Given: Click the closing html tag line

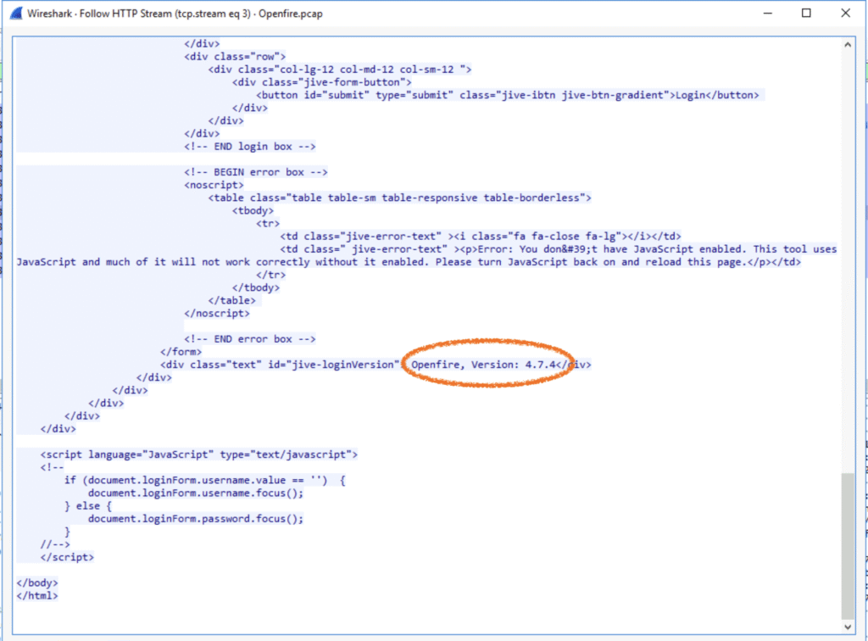Looking at the screenshot, I should tap(37, 596).
